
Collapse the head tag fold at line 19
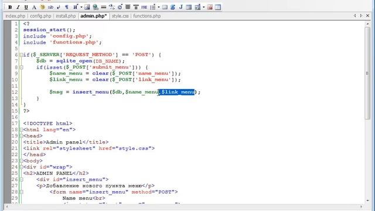(21, 136)
